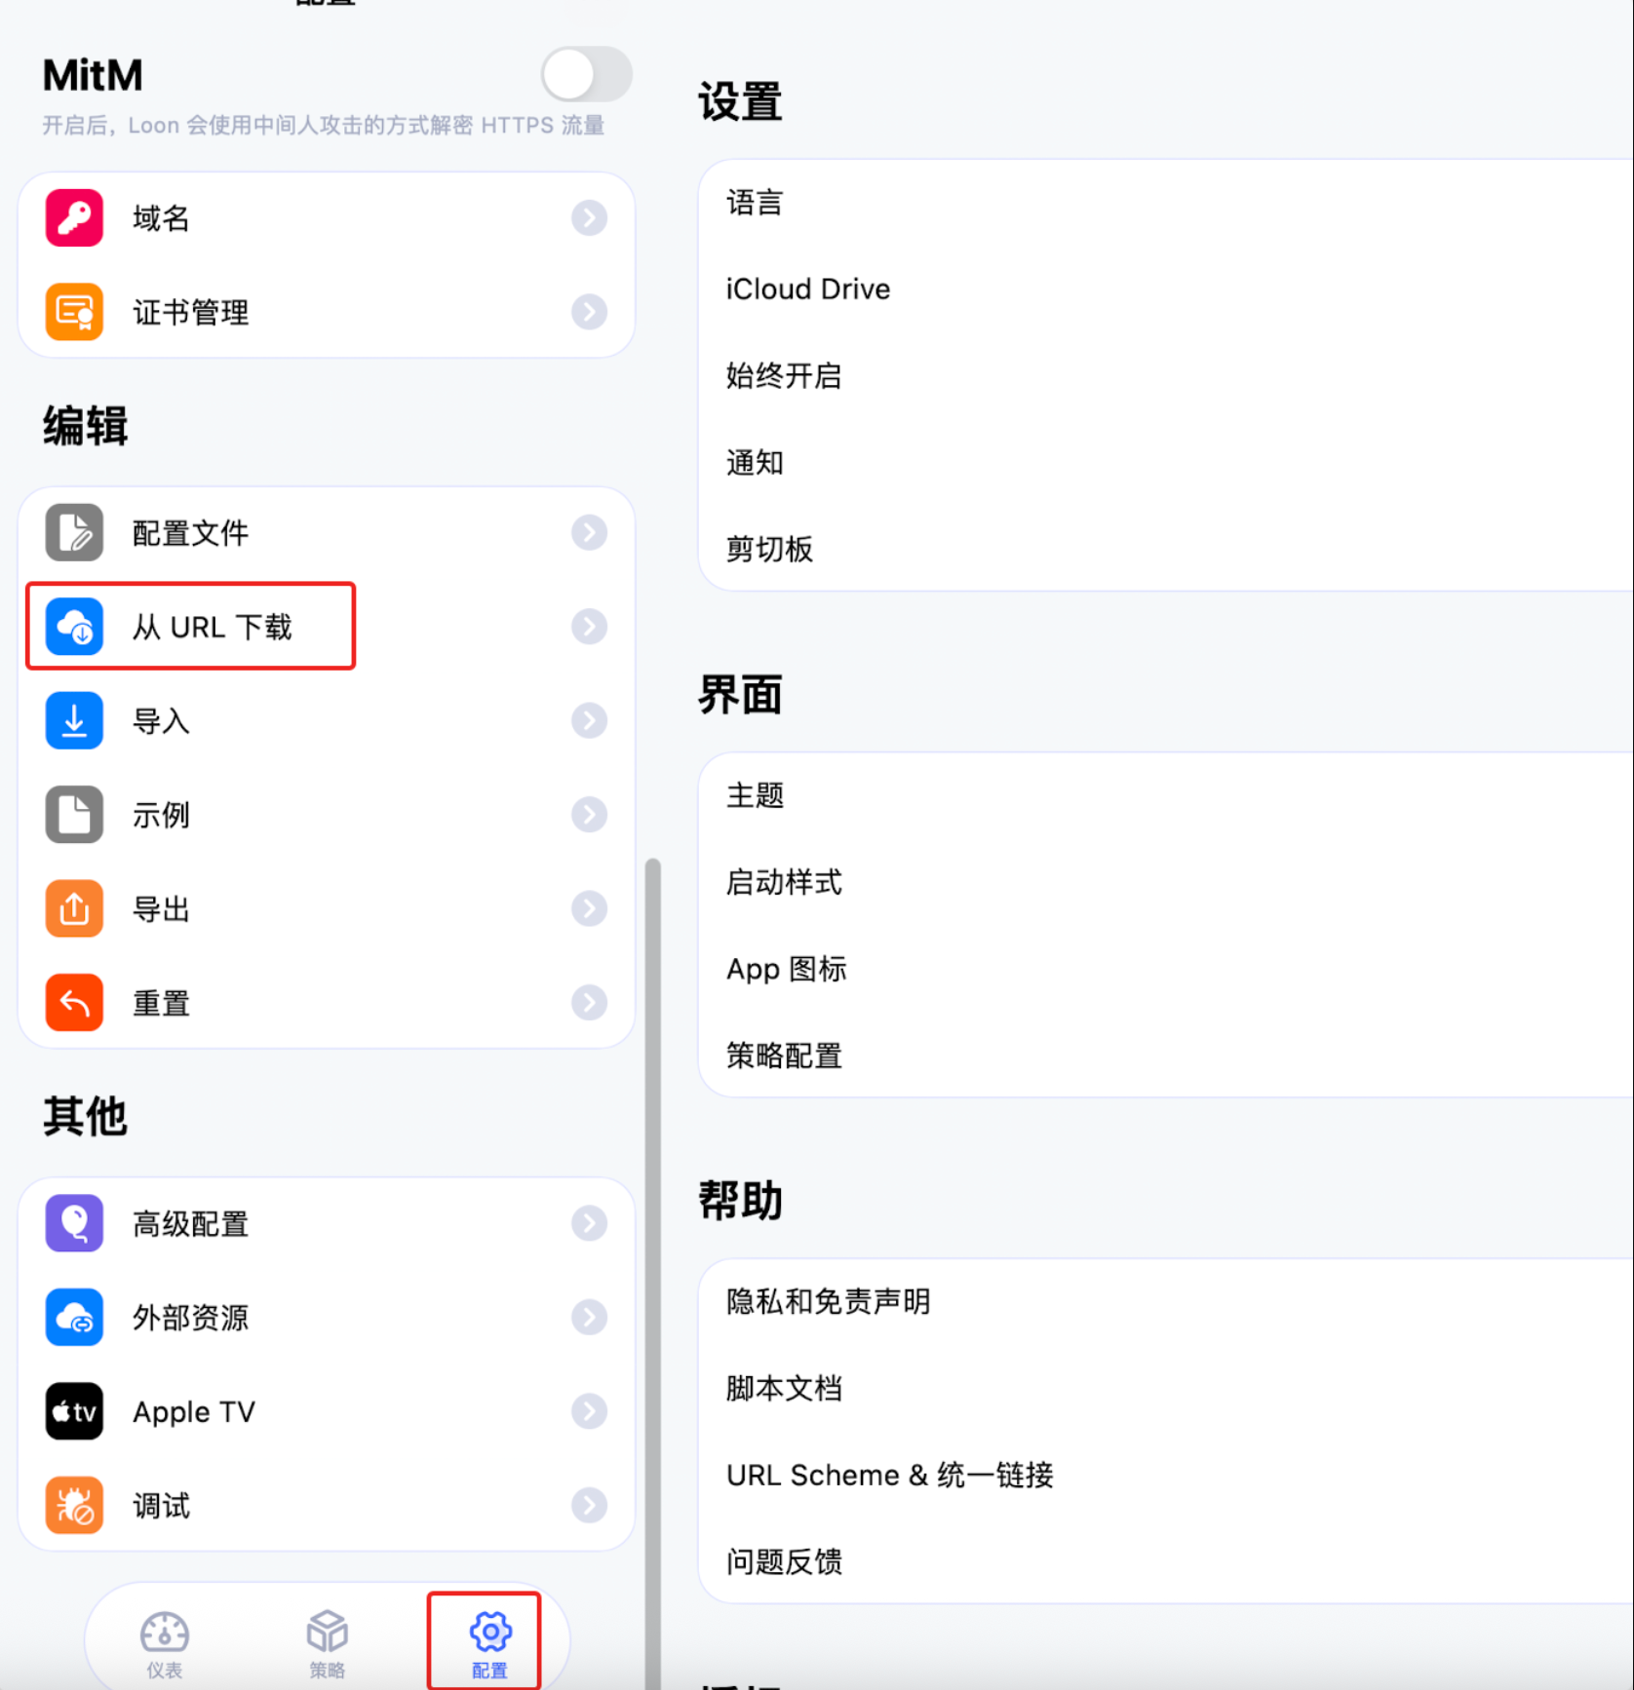Click the 导出 share icon
The width and height of the screenshot is (1634, 1690).
(73, 907)
